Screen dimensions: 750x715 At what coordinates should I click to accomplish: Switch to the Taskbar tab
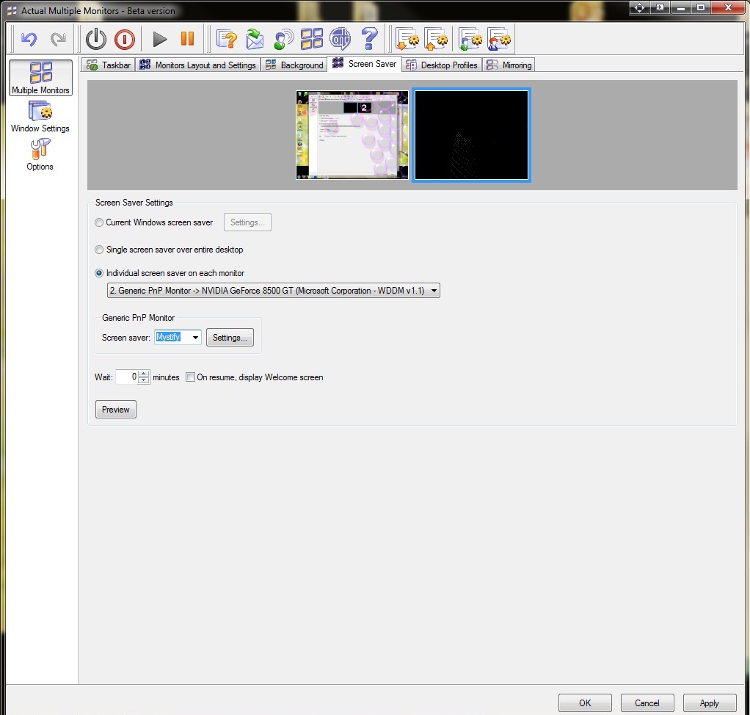(x=109, y=65)
